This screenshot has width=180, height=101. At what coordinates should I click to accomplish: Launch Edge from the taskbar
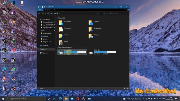[60, 98]
